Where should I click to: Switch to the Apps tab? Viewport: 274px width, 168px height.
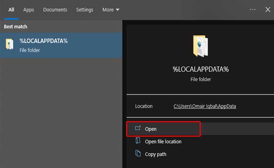29,10
